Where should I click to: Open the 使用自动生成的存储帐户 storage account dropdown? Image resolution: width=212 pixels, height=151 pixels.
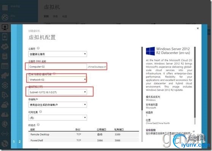58,105
